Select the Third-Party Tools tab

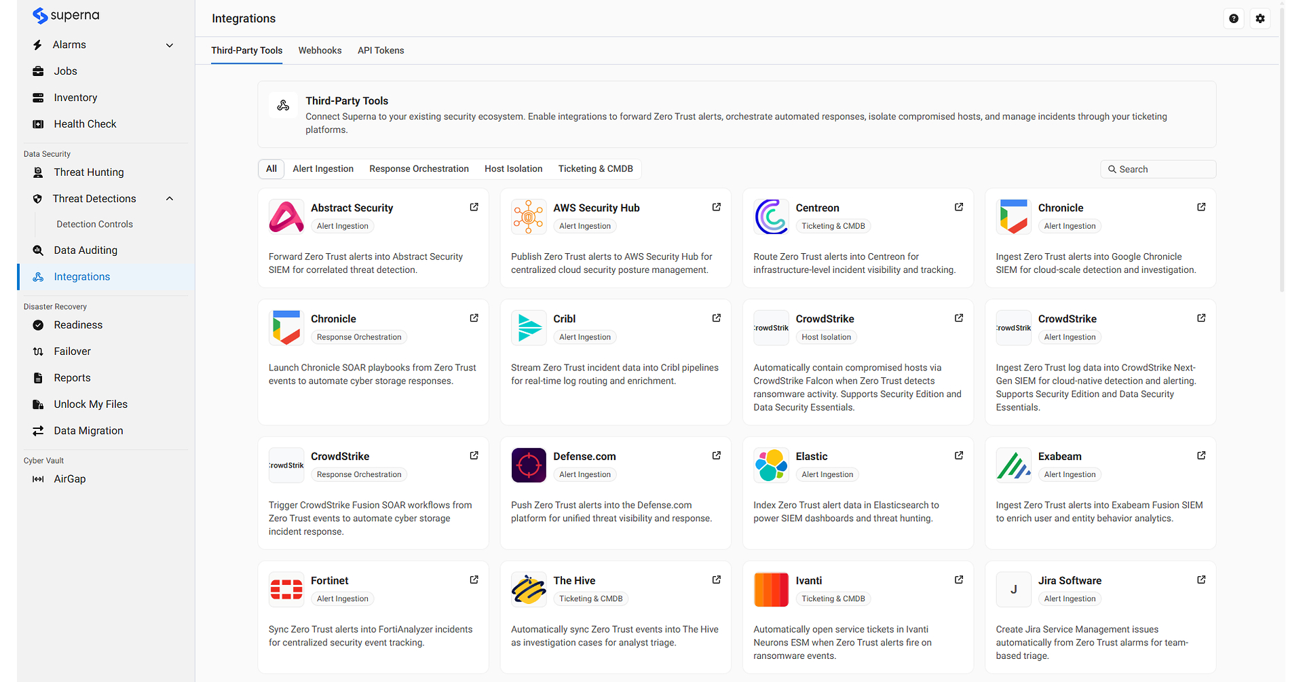point(246,50)
